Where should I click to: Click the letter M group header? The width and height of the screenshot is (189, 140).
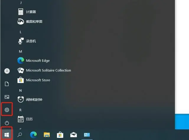click(21, 51)
